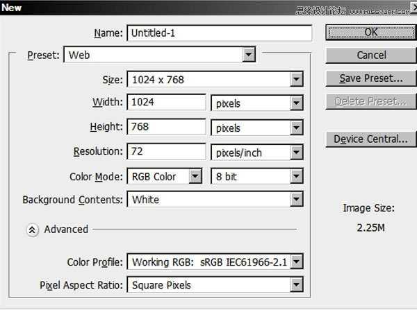Click the Image Size label
Image resolution: width=417 pixels, height=310 pixels.
pos(368,208)
